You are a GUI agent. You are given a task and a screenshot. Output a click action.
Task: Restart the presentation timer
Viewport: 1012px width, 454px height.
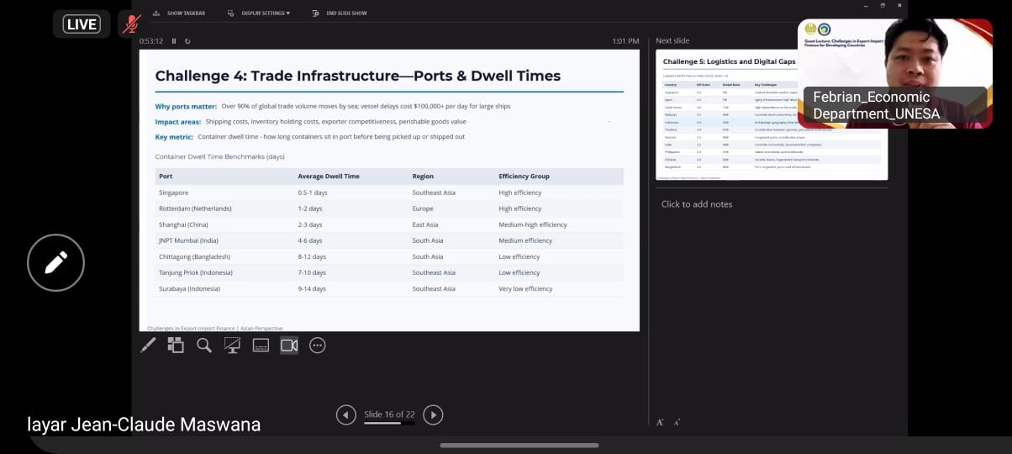(x=187, y=41)
